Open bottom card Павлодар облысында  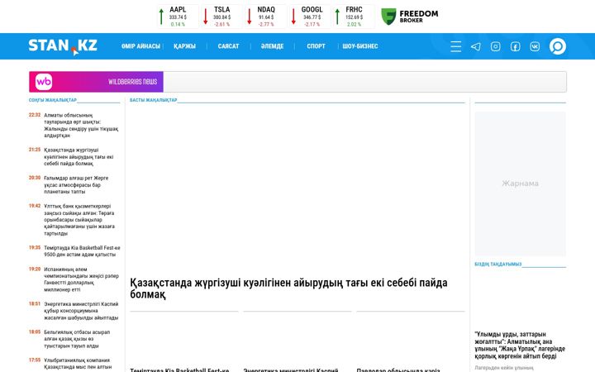398,370
